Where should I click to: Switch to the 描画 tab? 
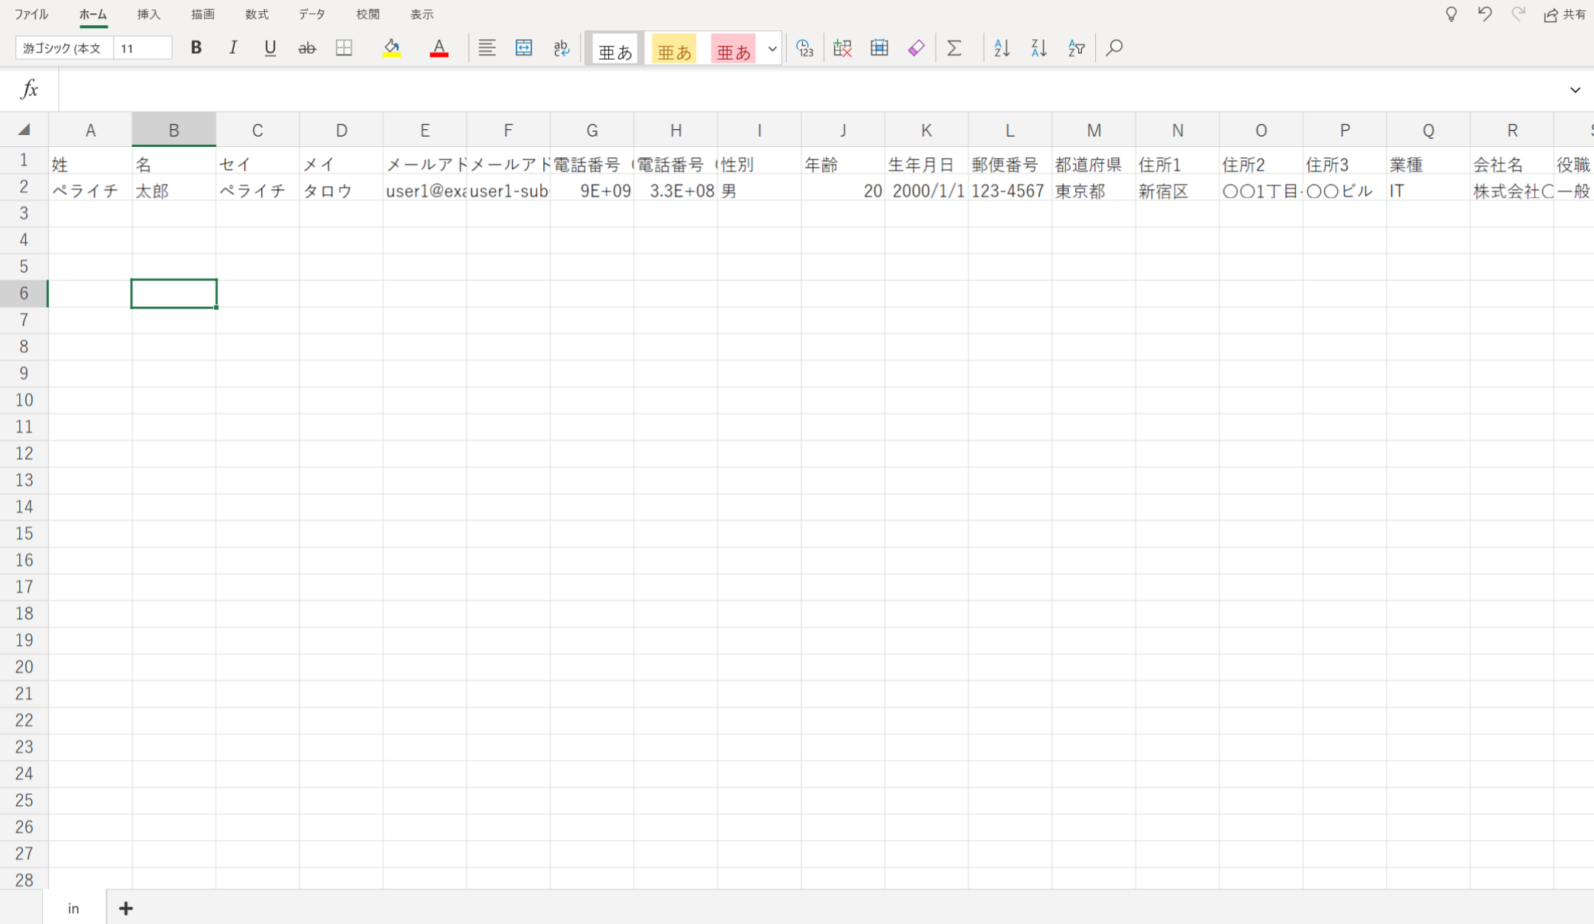tap(203, 14)
